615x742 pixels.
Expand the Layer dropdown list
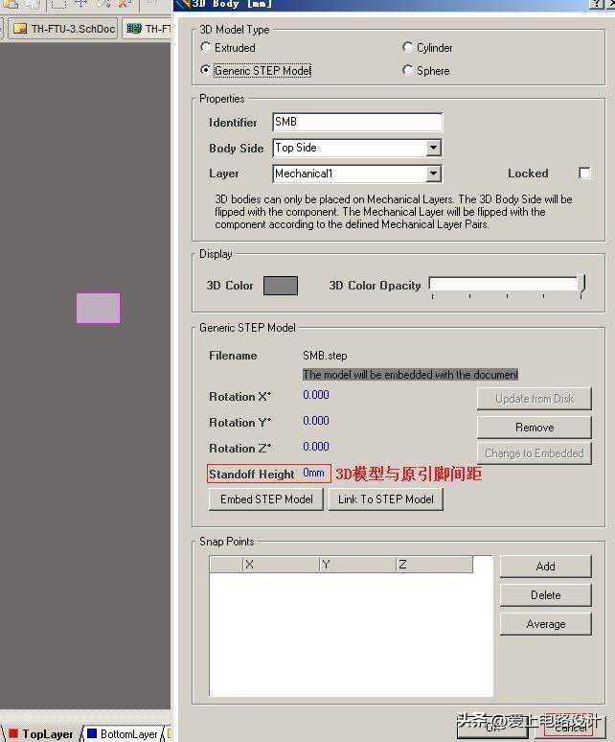(433, 174)
